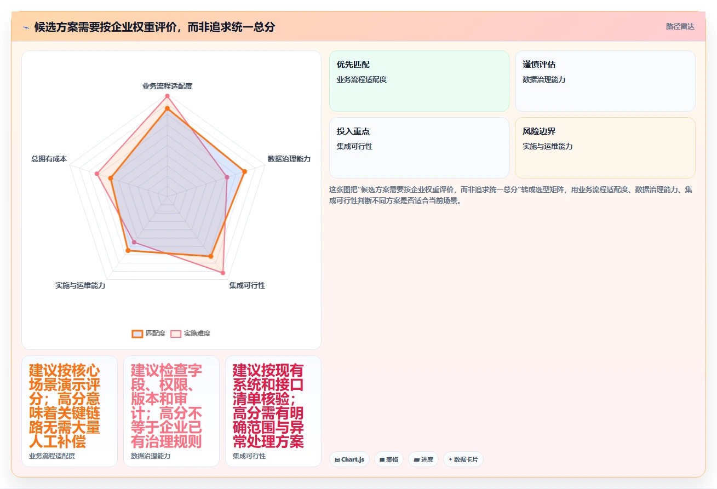Click the orange 匹配度 legend swatch
This screenshot has width=717, height=489.
click(x=137, y=333)
